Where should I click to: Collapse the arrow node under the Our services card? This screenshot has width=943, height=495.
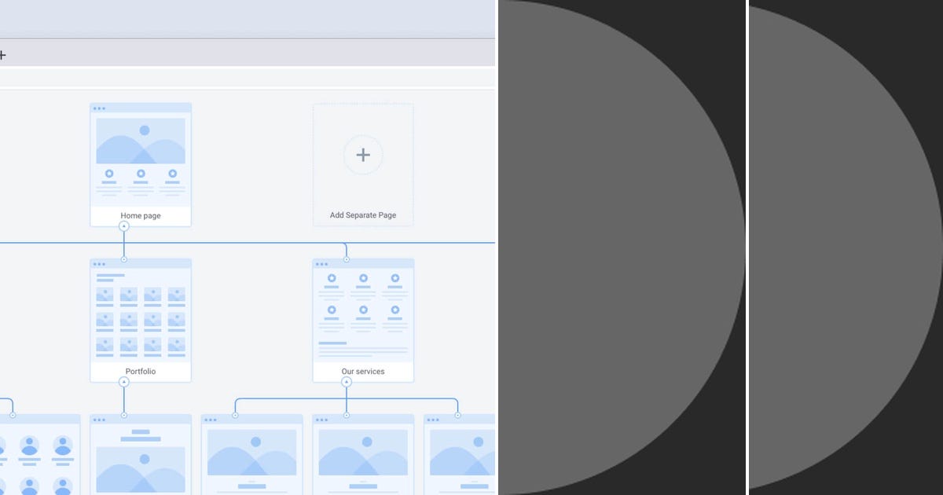[347, 382]
